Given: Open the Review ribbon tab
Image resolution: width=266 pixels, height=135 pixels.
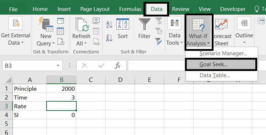Looking at the screenshot, I should pyautogui.click(x=181, y=9).
